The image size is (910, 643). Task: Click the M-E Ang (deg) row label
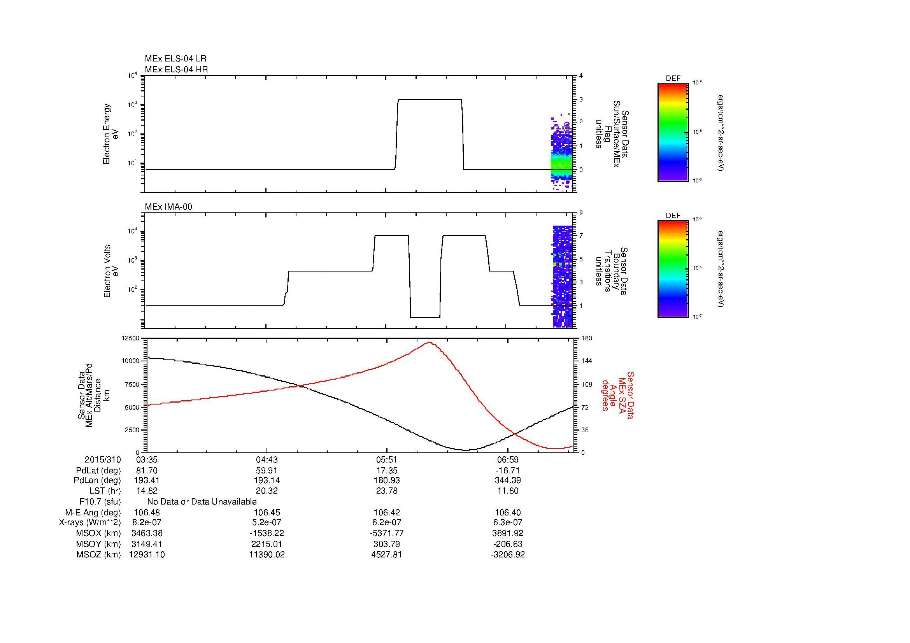pyautogui.click(x=93, y=512)
